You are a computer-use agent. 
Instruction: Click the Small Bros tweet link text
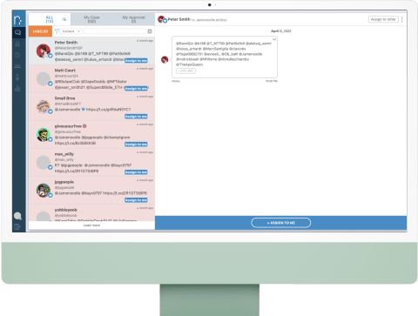coord(109,110)
